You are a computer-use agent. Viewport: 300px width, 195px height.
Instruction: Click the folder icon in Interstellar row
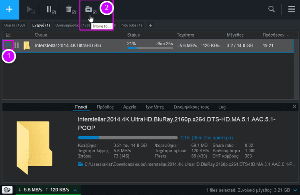[26, 45]
